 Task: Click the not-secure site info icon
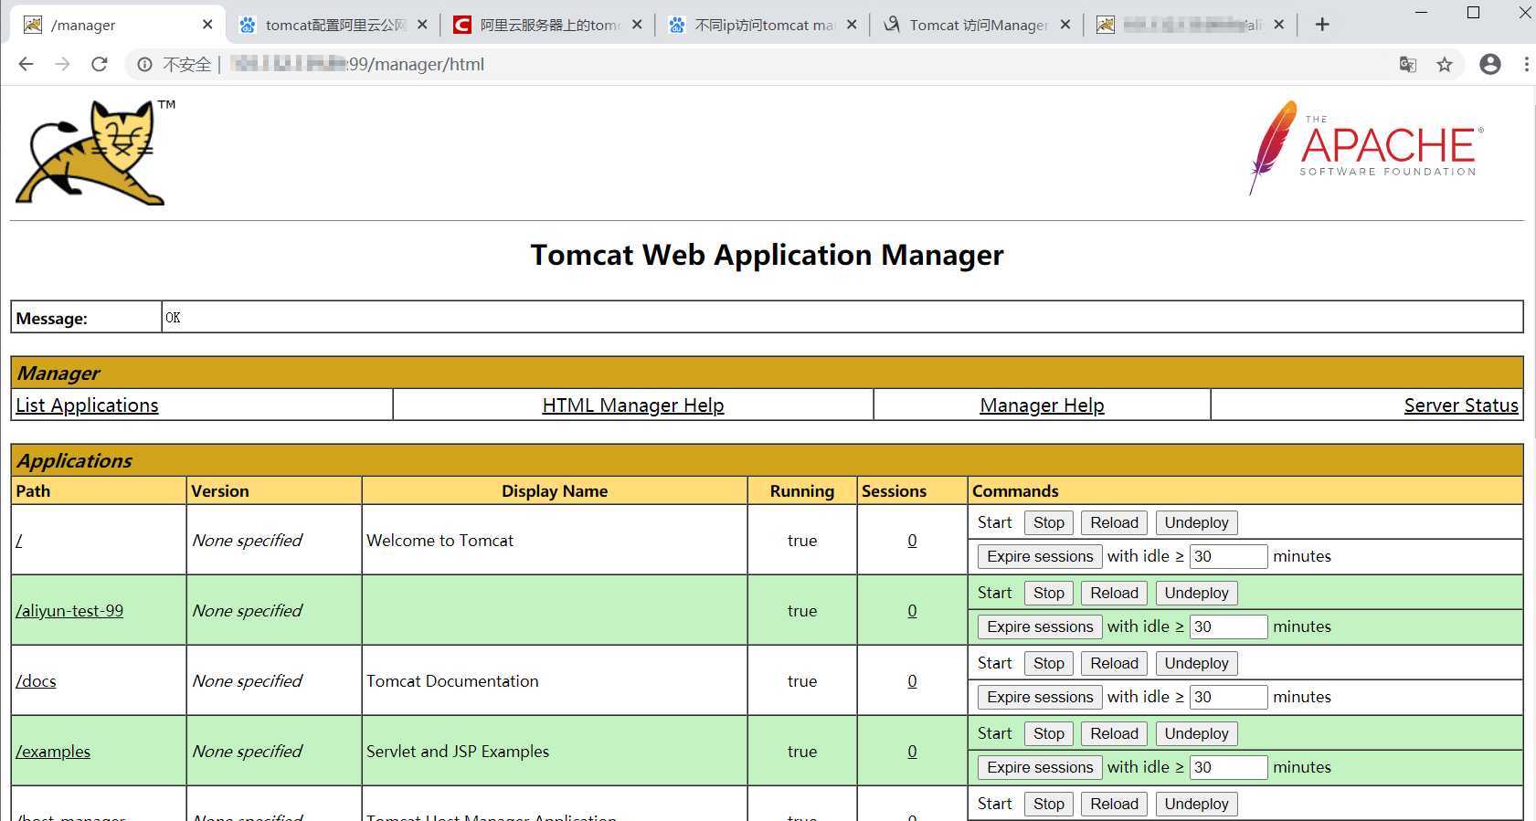144,65
